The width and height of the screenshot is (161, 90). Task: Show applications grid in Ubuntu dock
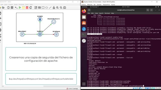[84, 84]
